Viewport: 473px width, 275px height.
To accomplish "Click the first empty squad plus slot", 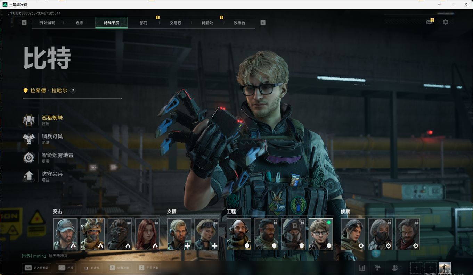I will (416, 268).
